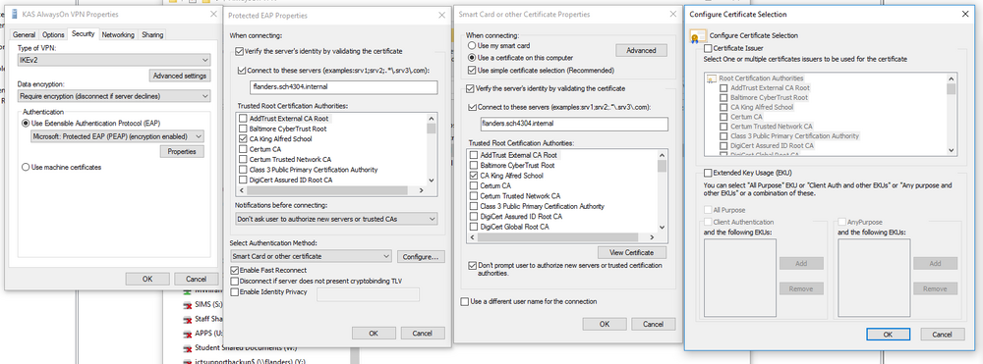Select the Use machine certificates radio button
The image size is (983, 364).
point(26,167)
